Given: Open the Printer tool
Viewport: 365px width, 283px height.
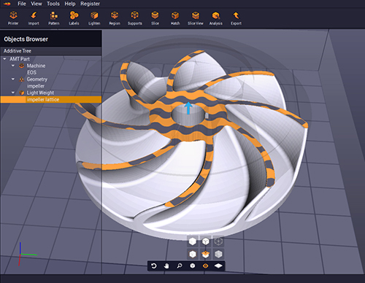Looking at the screenshot, I should point(13,18).
